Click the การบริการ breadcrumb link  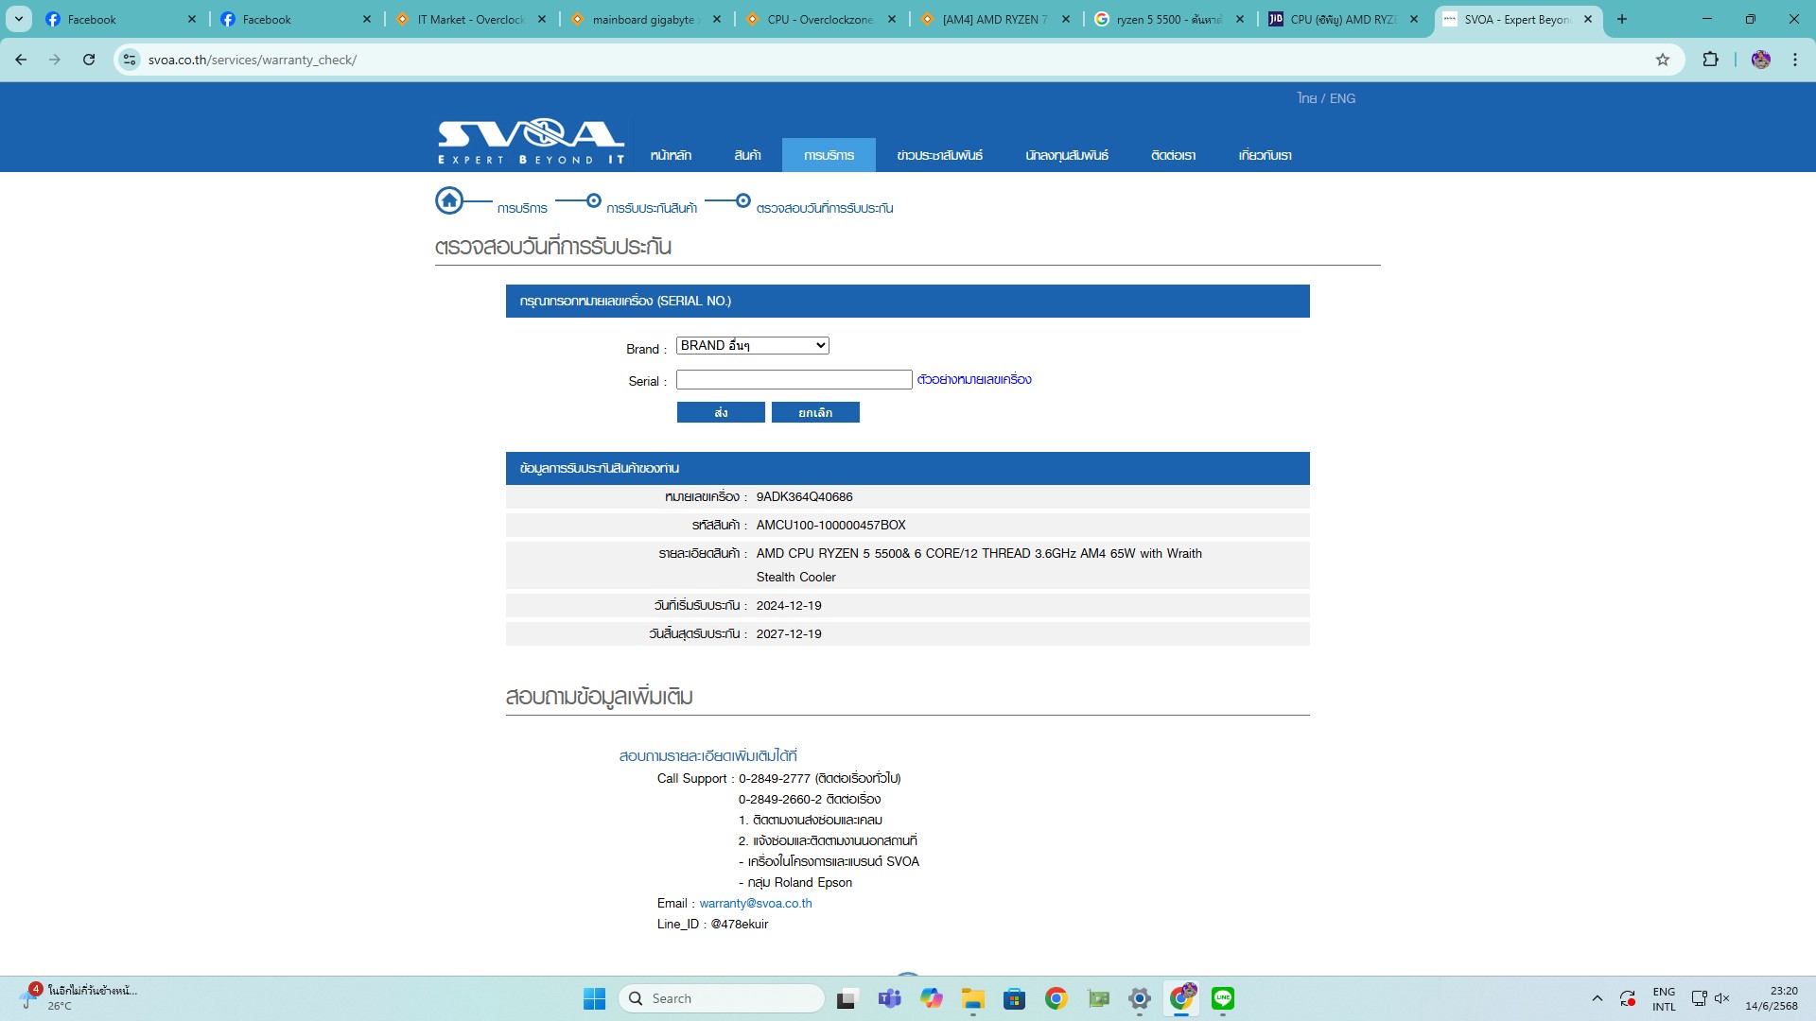tap(522, 208)
